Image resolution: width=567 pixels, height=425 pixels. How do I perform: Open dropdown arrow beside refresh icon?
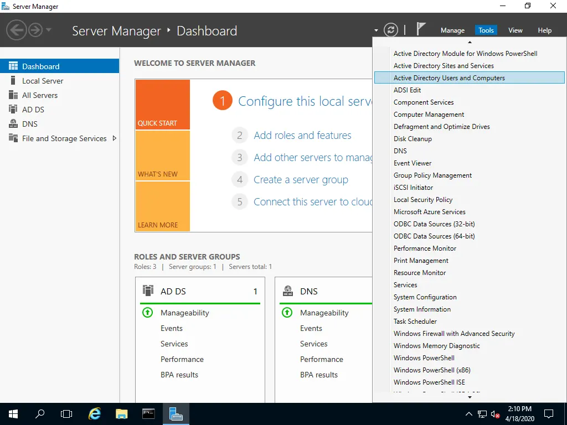pyautogui.click(x=376, y=30)
